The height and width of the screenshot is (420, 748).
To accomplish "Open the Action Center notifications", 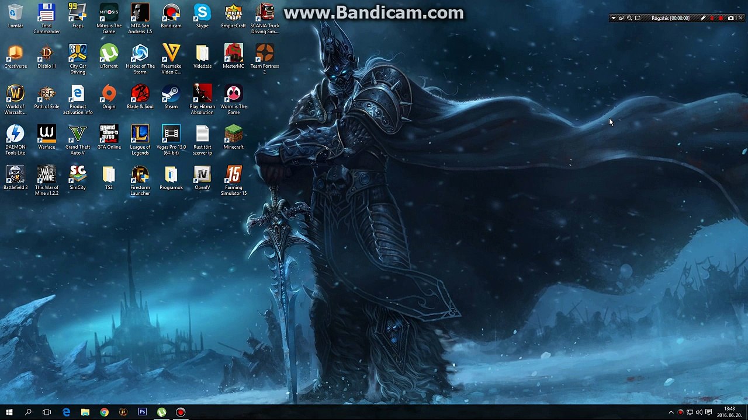I will 709,412.
